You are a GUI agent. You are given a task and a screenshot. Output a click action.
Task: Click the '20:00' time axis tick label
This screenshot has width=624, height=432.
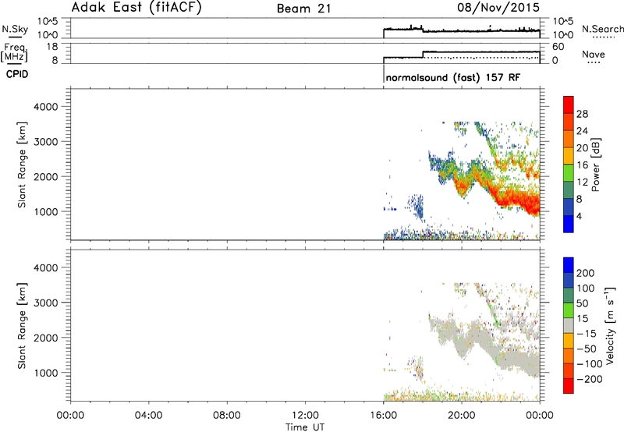(x=461, y=416)
